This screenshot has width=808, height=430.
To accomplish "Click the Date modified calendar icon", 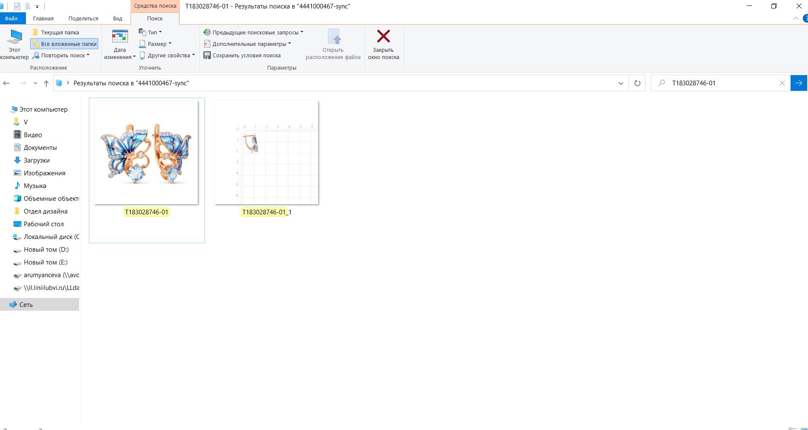I will pos(119,37).
